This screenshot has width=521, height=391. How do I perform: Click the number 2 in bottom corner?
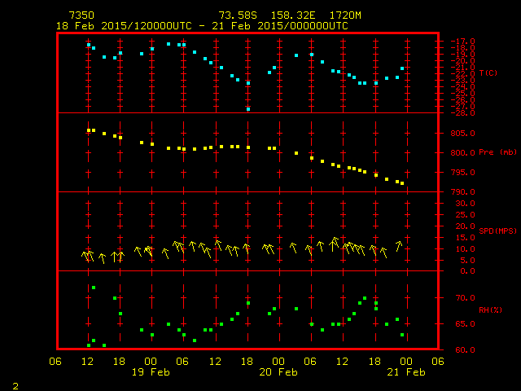[x=15, y=386]
